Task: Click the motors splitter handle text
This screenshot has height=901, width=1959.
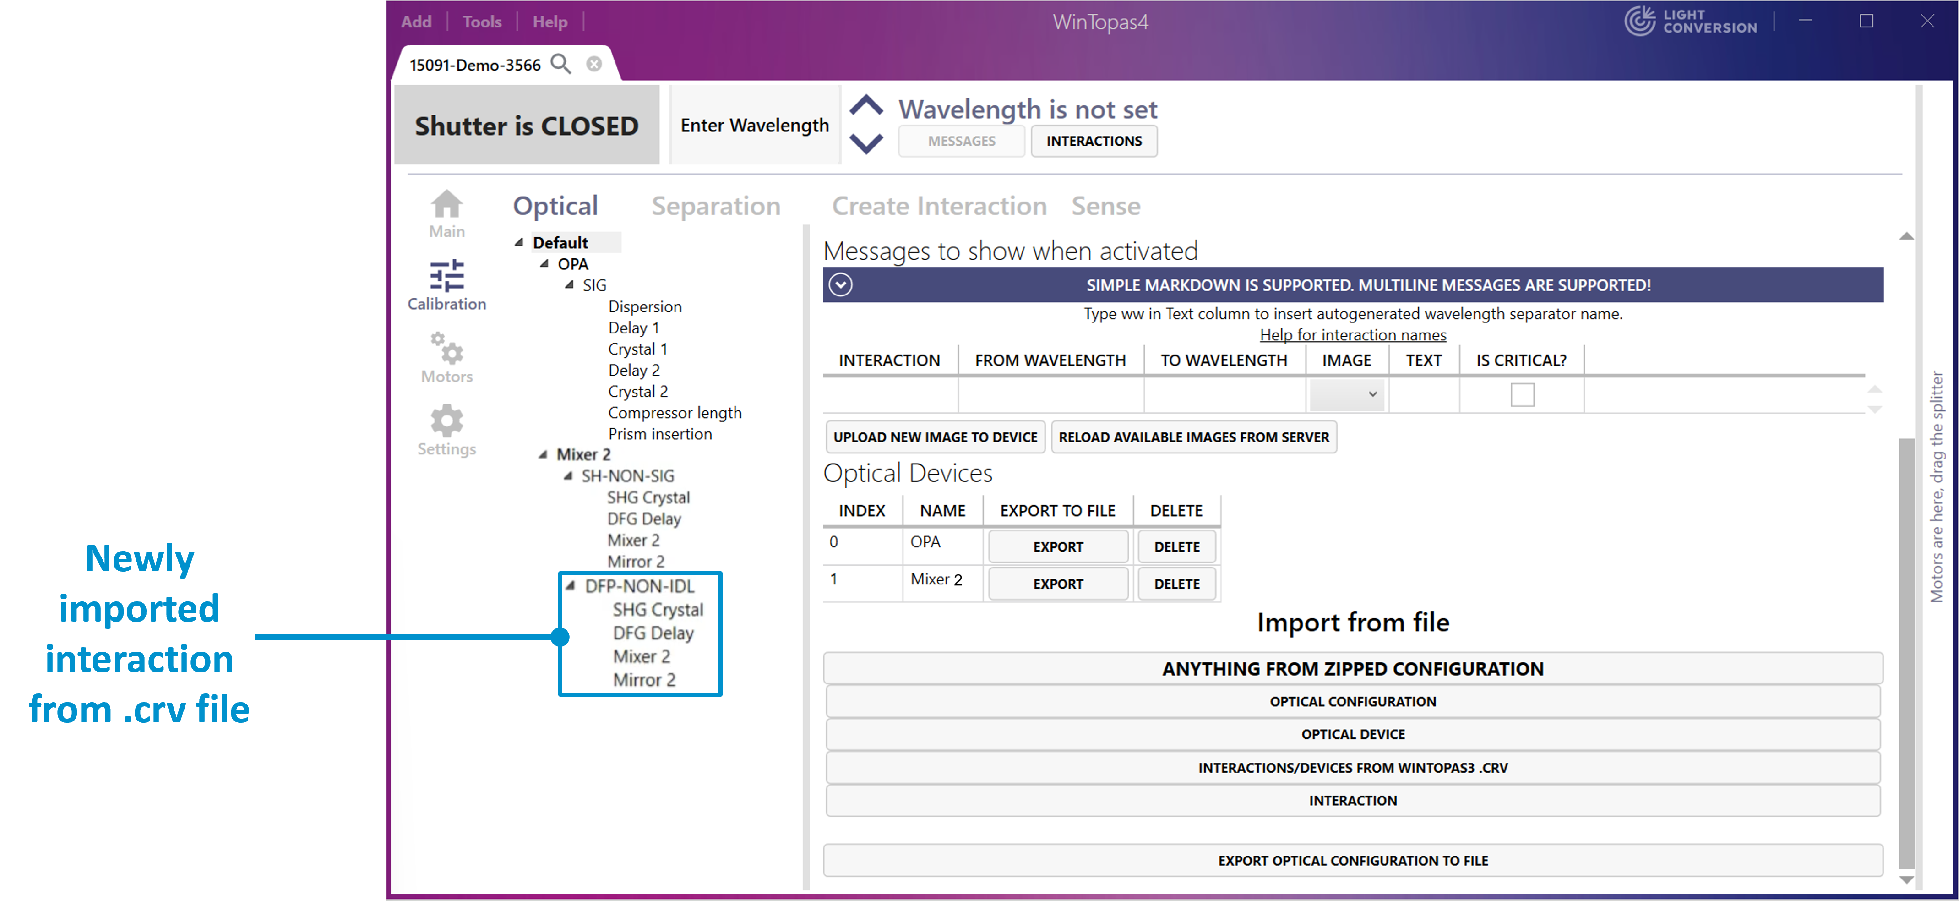Action: click(1936, 487)
